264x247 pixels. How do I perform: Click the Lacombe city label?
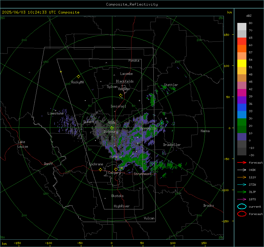click(x=126, y=74)
